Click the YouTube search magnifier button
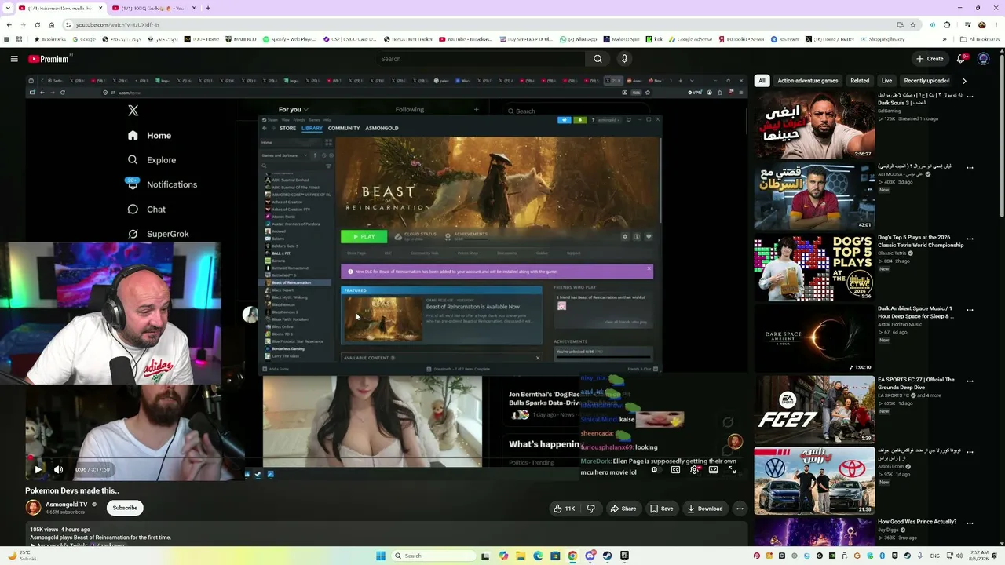Screen dimensions: 1005x565 point(598,59)
